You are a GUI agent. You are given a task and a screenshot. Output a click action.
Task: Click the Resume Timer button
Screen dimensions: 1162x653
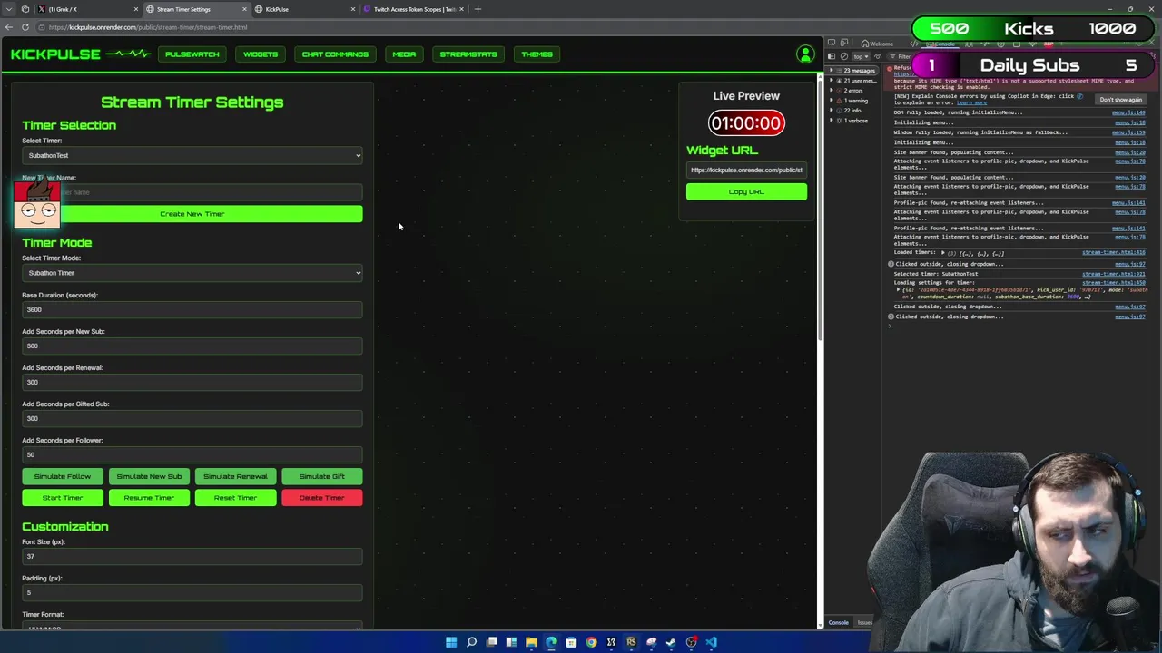[x=149, y=498]
